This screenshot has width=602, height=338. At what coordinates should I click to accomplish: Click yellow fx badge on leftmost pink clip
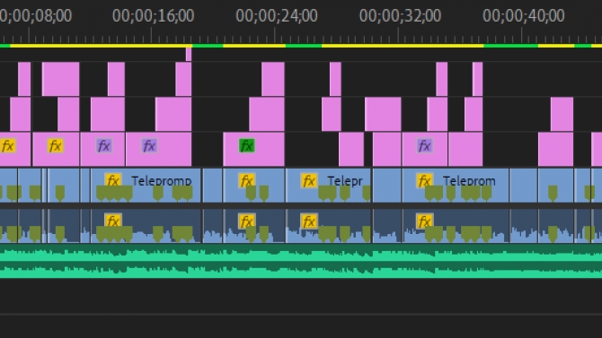click(x=8, y=146)
